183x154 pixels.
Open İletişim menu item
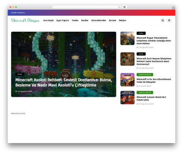(123, 20)
